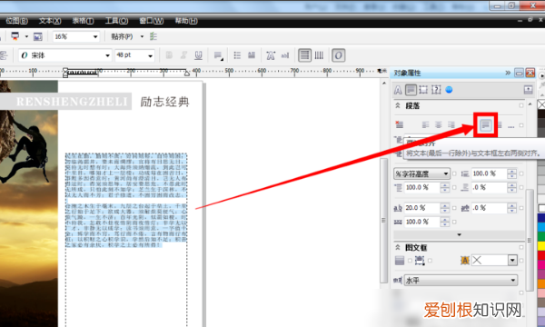Open frame background color dropdown
The width and height of the screenshot is (545, 327).
(x=512, y=261)
